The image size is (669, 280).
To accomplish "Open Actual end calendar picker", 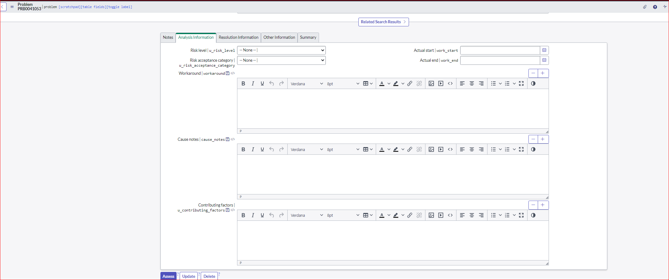I will click(544, 60).
